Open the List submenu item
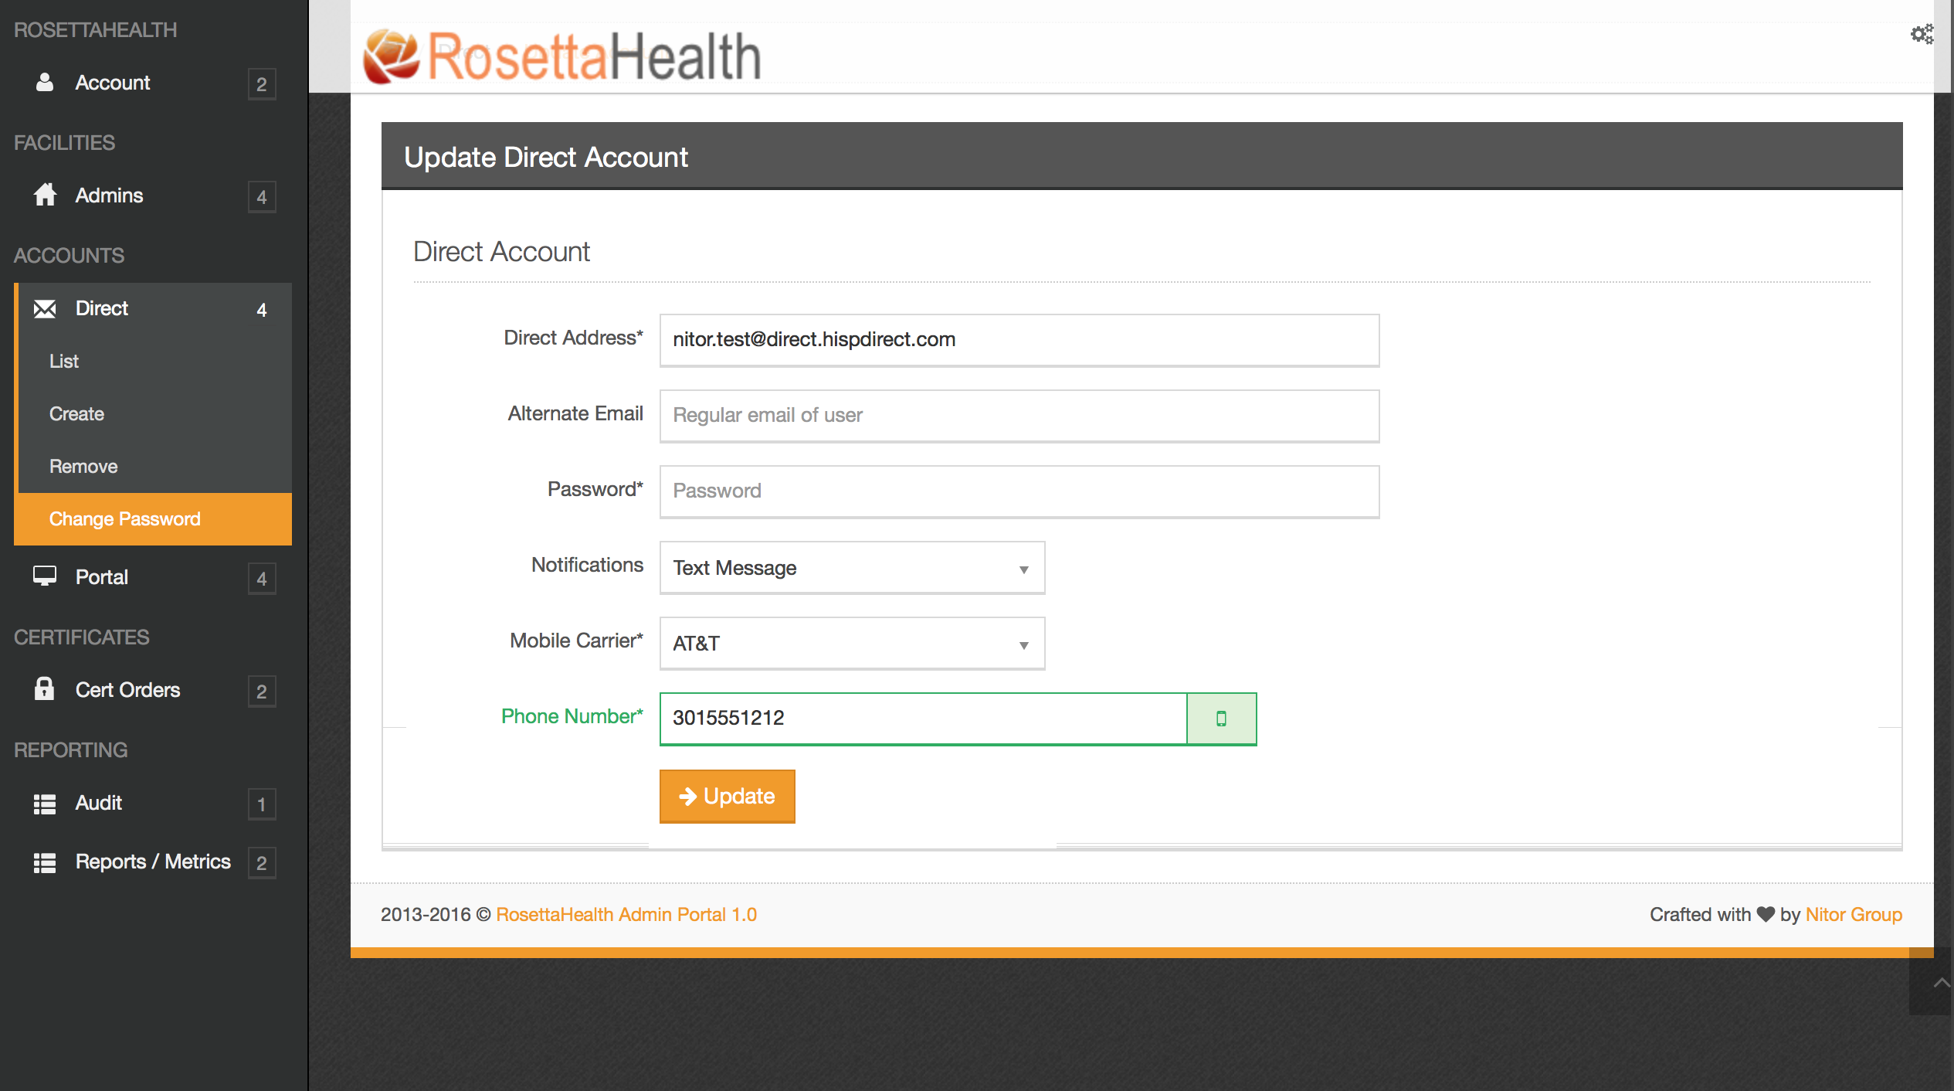The height and width of the screenshot is (1091, 1954). (64, 362)
